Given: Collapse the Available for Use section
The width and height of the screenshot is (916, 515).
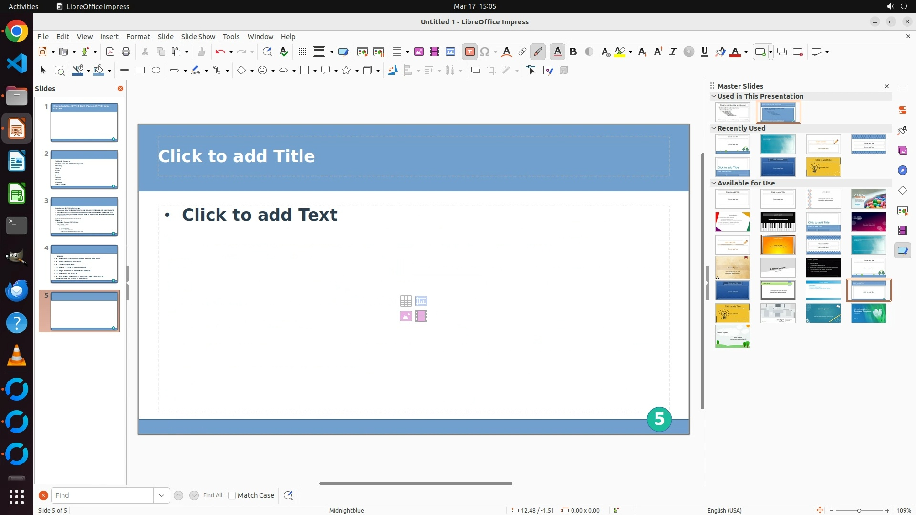Looking at the screenshot, I should [714, 183].
